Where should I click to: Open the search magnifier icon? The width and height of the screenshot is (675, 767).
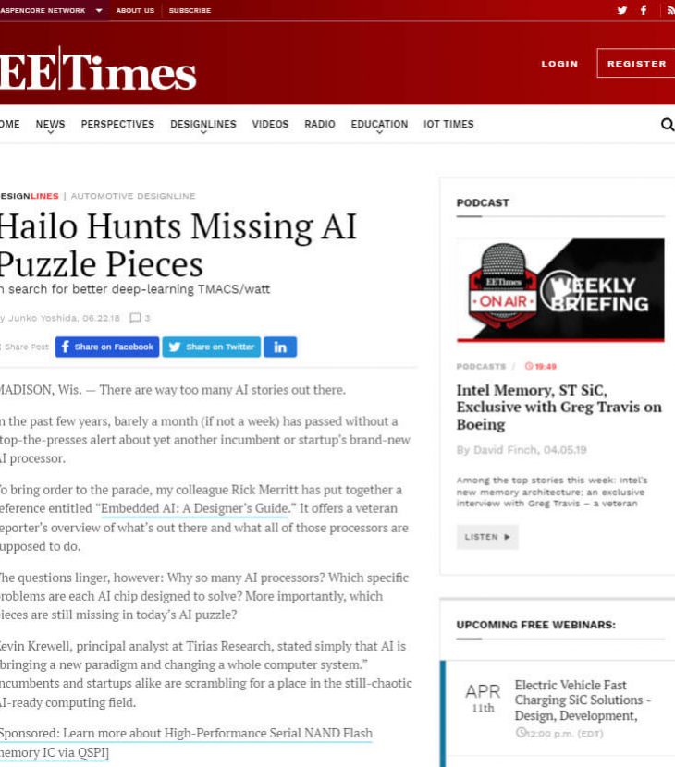pyautogui.click(x=668, y=124)
